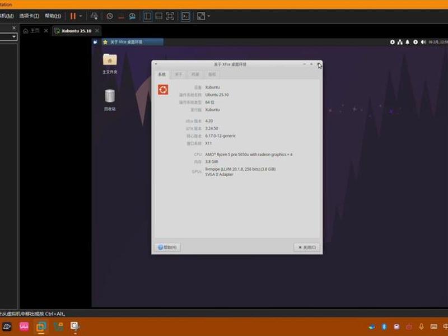This screenshot has height=336, width=448.
Task: Click the microphone icon in the system tray
Action: click(x=421, y=326)
